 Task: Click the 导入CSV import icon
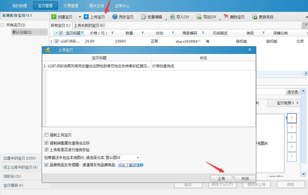click(x=172, y=17)
